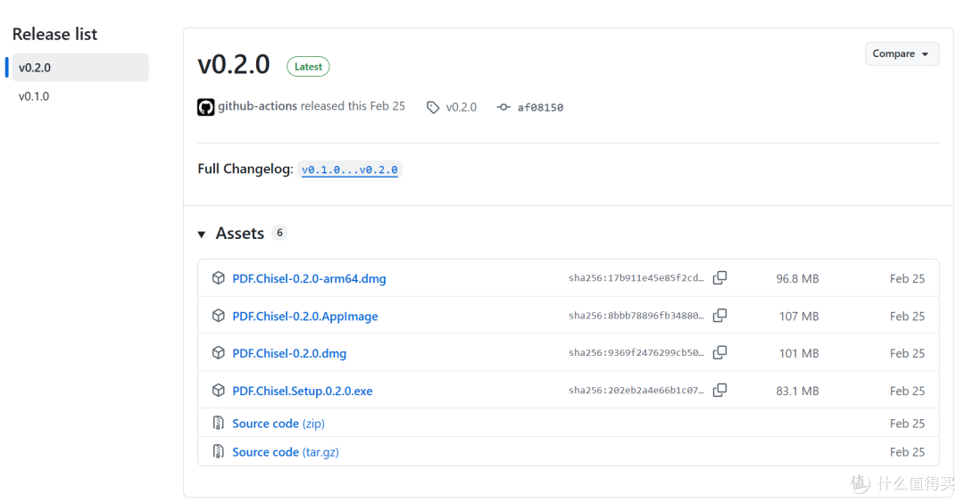Click the sha256:17b911e45e85f2cd hash text
Viewport: 964px width, 503px height.
point(636,278)
